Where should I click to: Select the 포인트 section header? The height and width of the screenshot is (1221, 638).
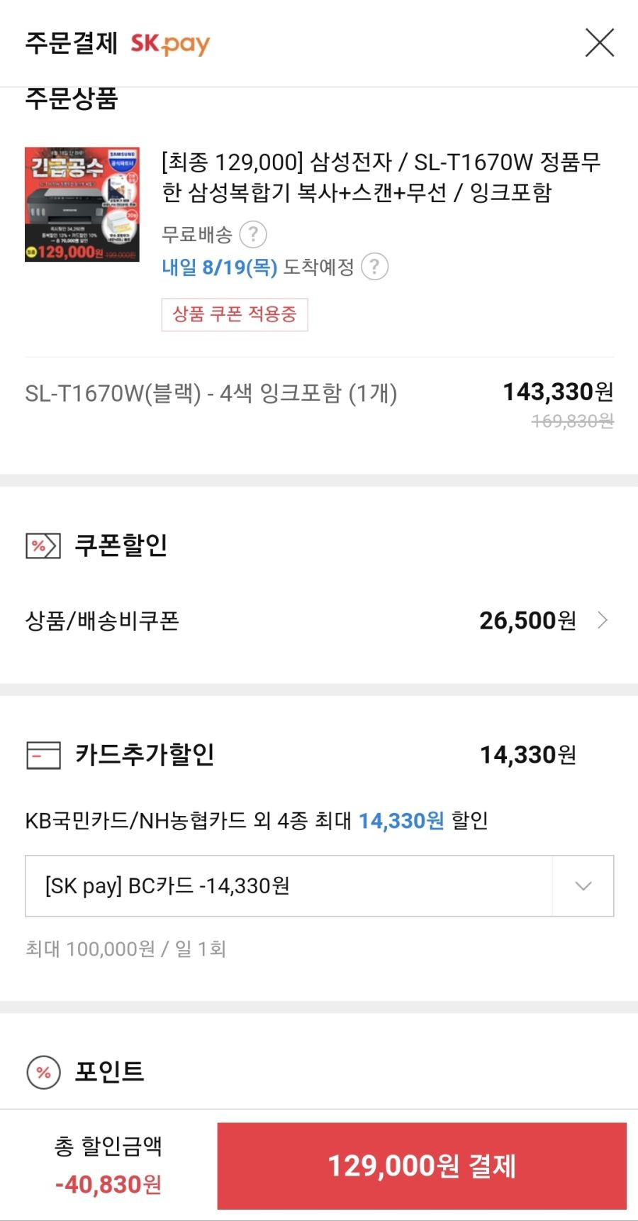[x=110, y=1072]
